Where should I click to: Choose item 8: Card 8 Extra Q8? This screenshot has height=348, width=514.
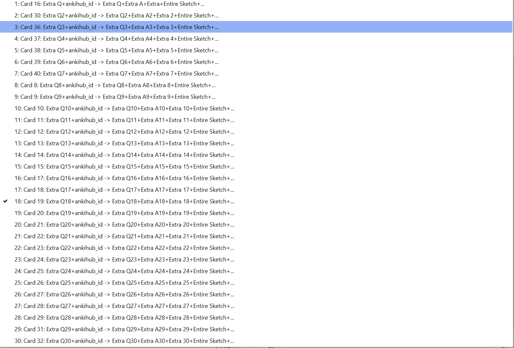[115, 85]
